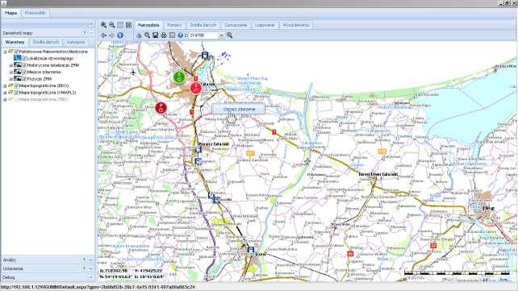Expand the Mapa topograficzna (VMAPL2) tree node

(x=5, y=93)
